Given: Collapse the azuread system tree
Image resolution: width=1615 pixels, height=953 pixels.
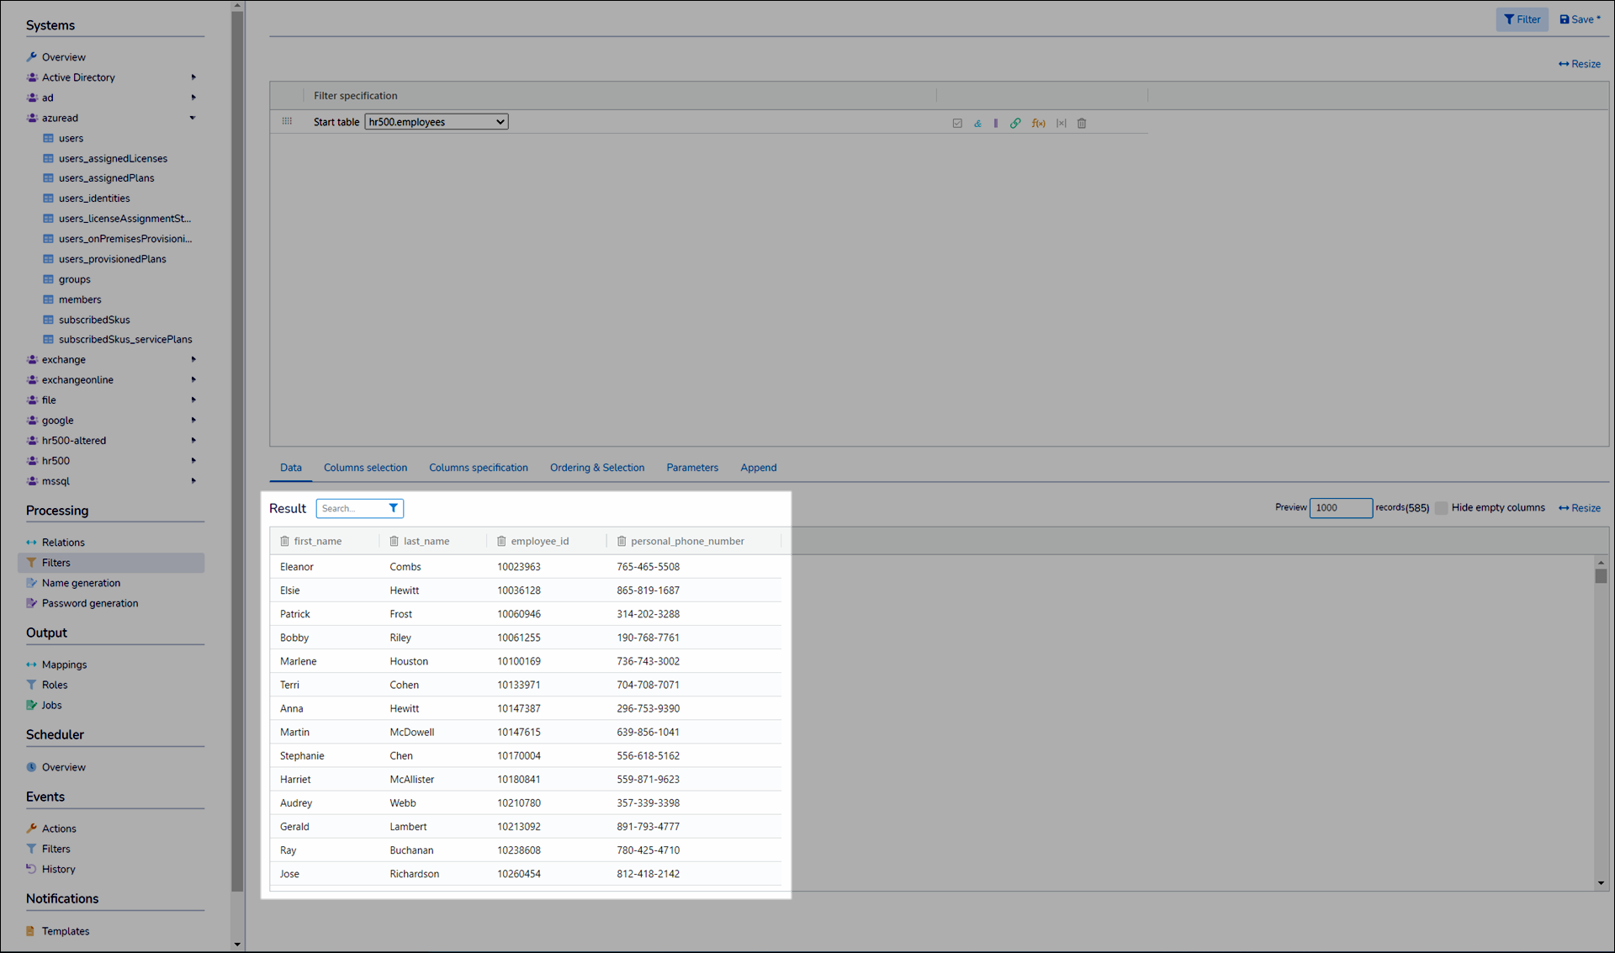Looking at the screenshot, I should (193, 118).
